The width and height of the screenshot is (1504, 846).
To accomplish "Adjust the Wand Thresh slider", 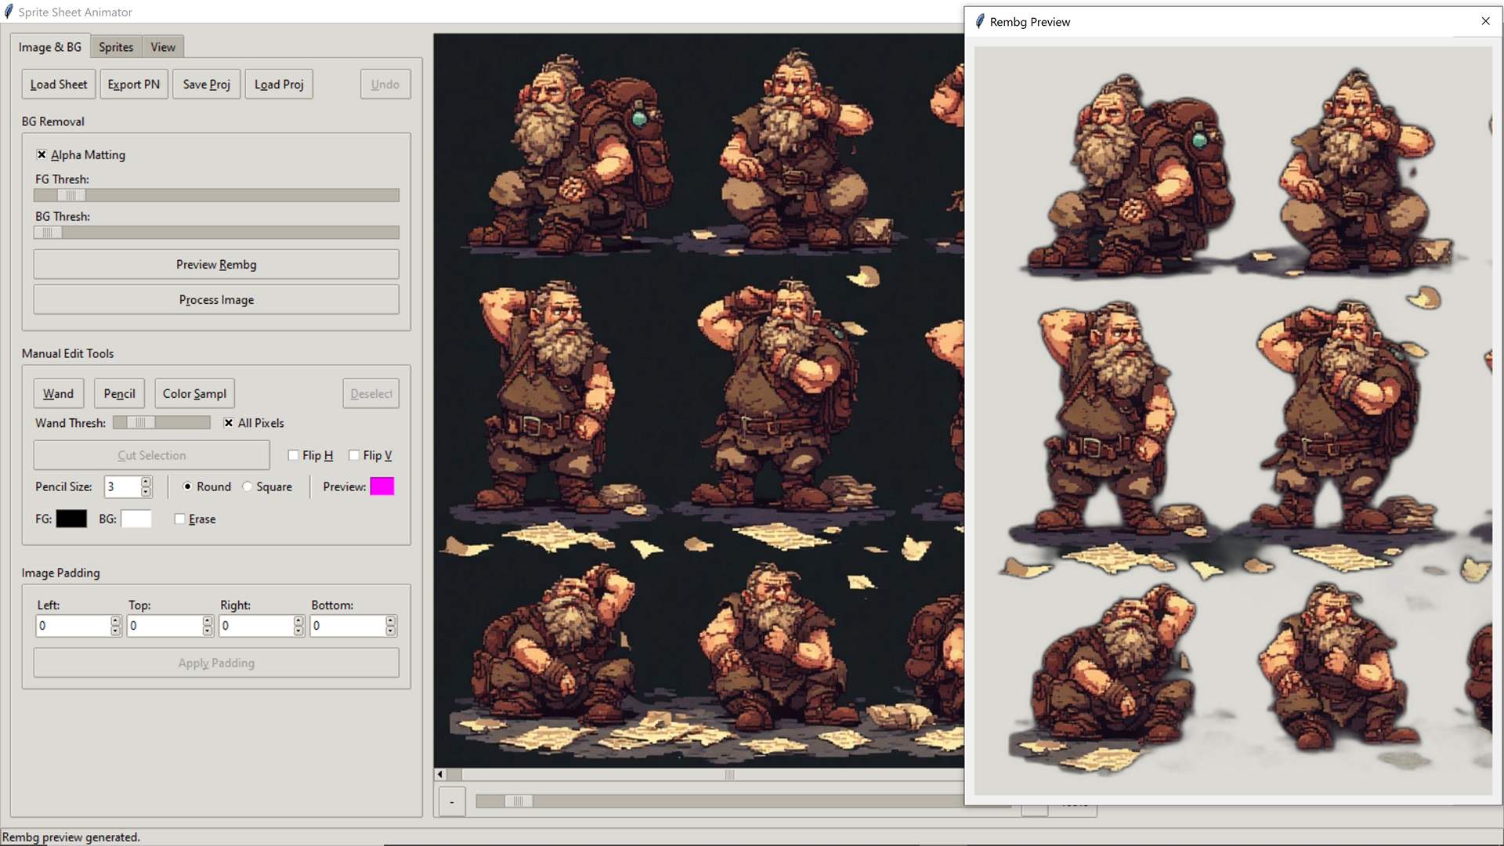I will [x=161, y=423].
